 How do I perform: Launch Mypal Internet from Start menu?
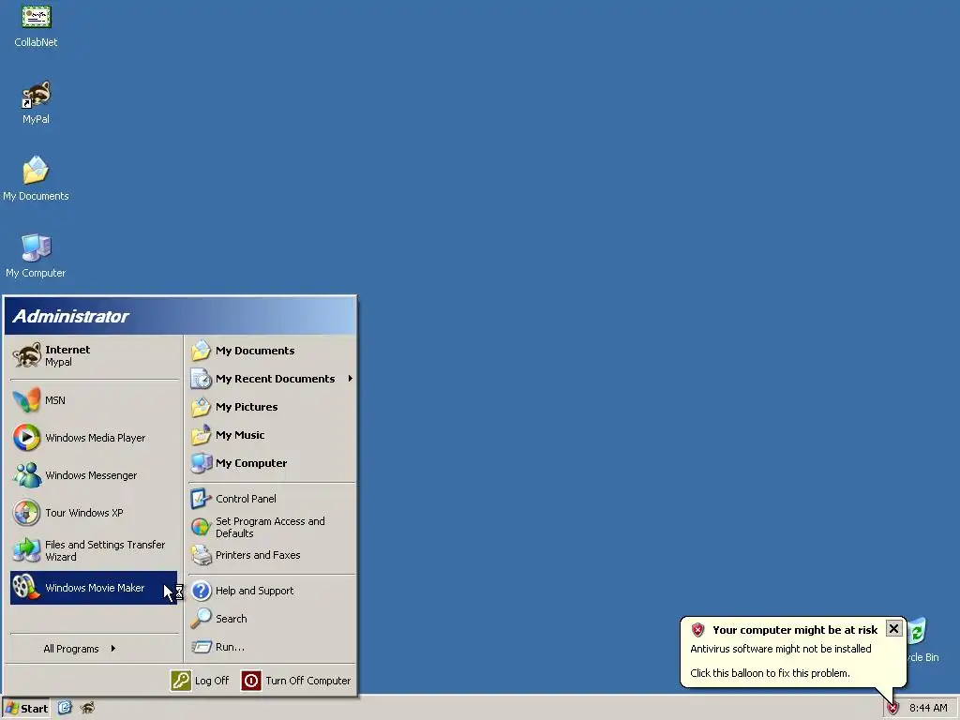click(x=94, y=355)
